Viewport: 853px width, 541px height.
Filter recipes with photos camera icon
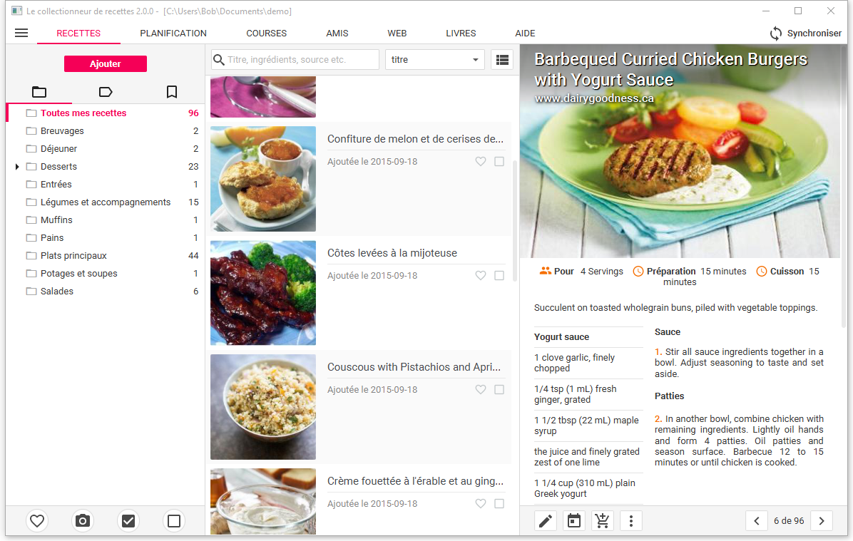tap(83, 521)
